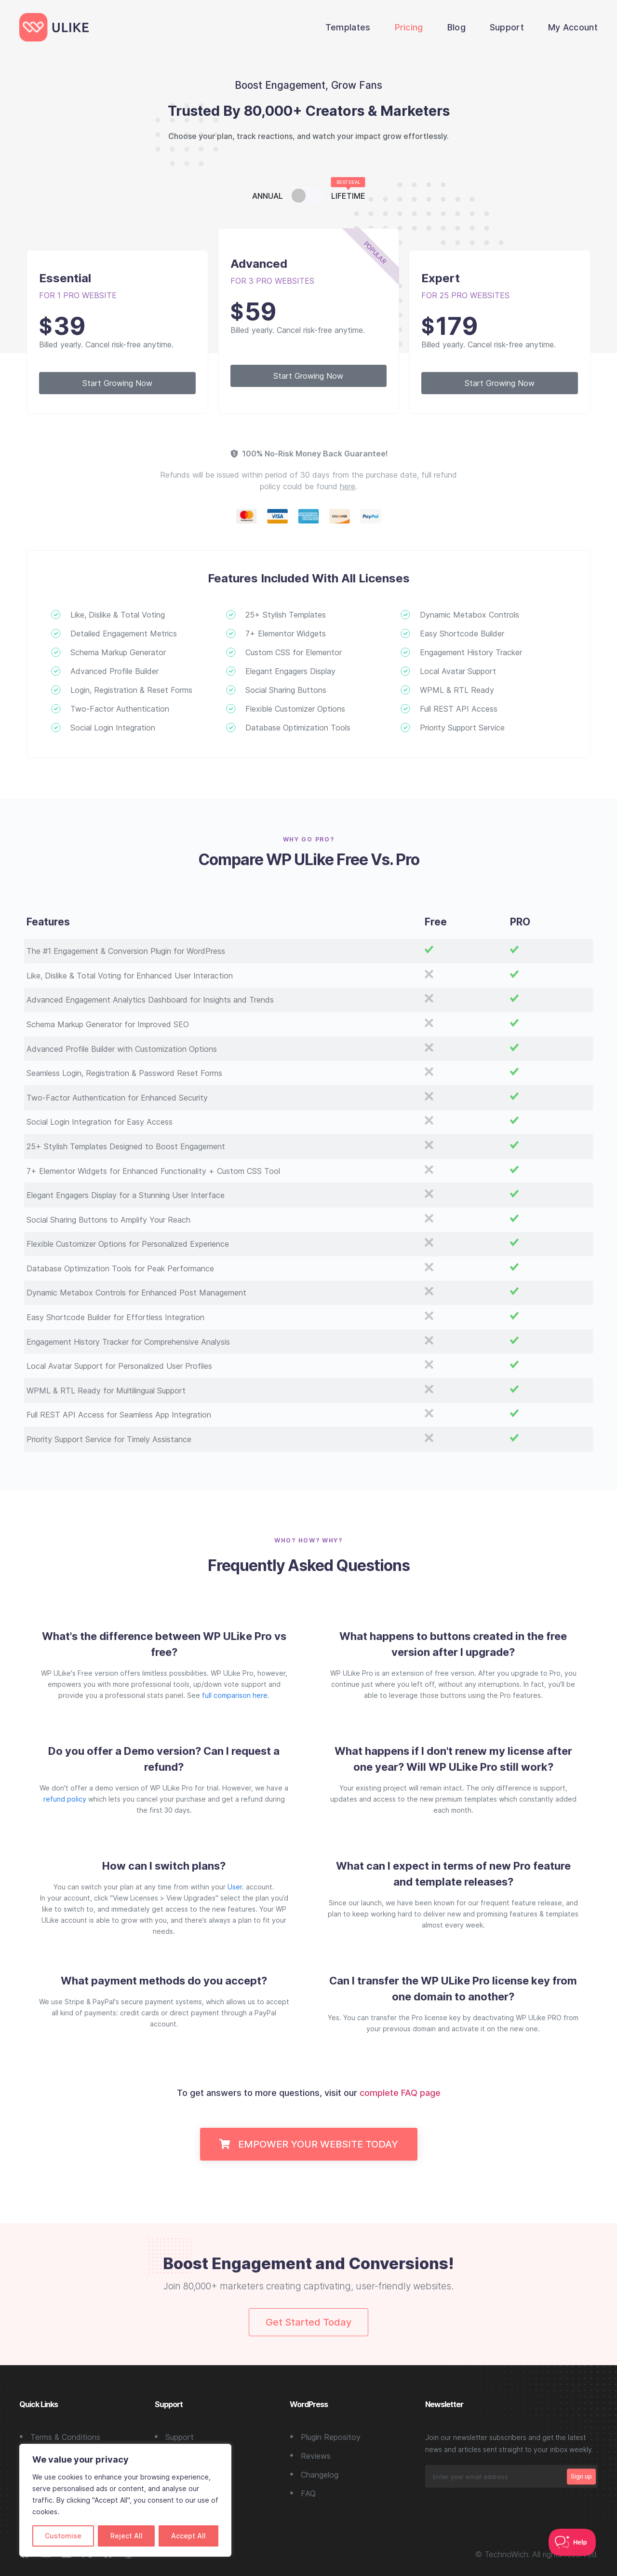Open the Help chat bubble
The image size is (617, 2576).
[572, 2541]
